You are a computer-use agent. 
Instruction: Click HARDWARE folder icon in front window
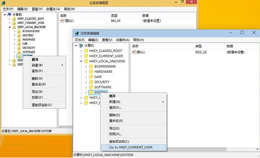click(x=91, y=72)
